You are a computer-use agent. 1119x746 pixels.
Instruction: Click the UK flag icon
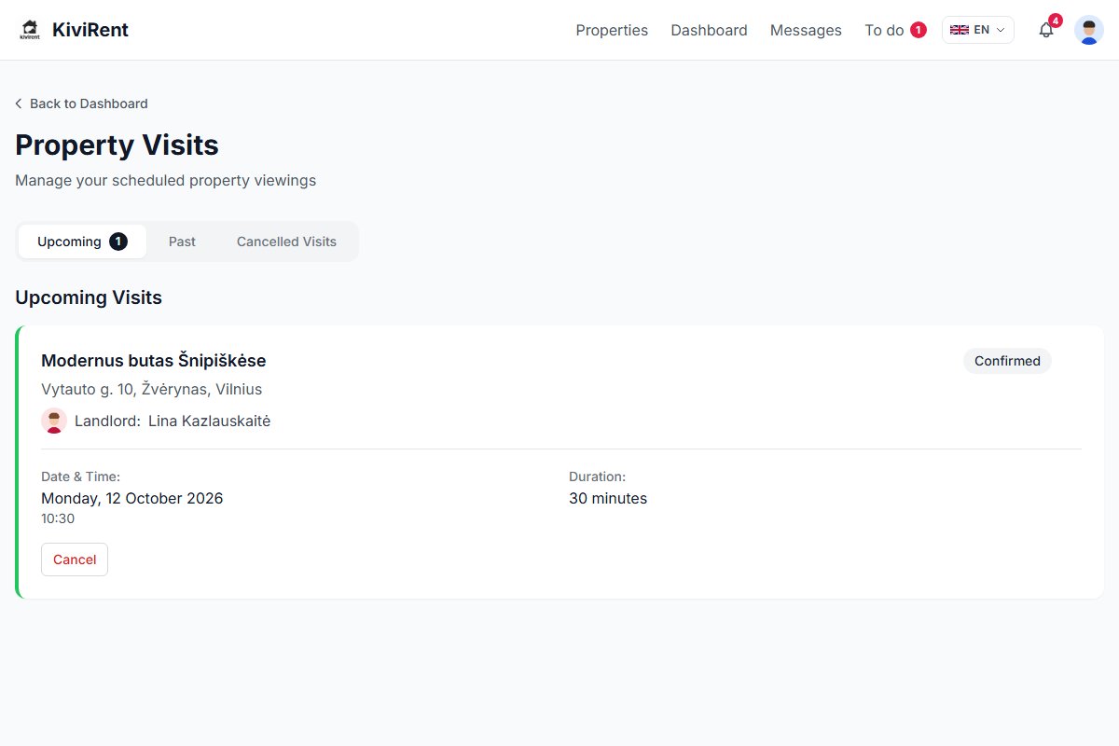click(959, 30)
